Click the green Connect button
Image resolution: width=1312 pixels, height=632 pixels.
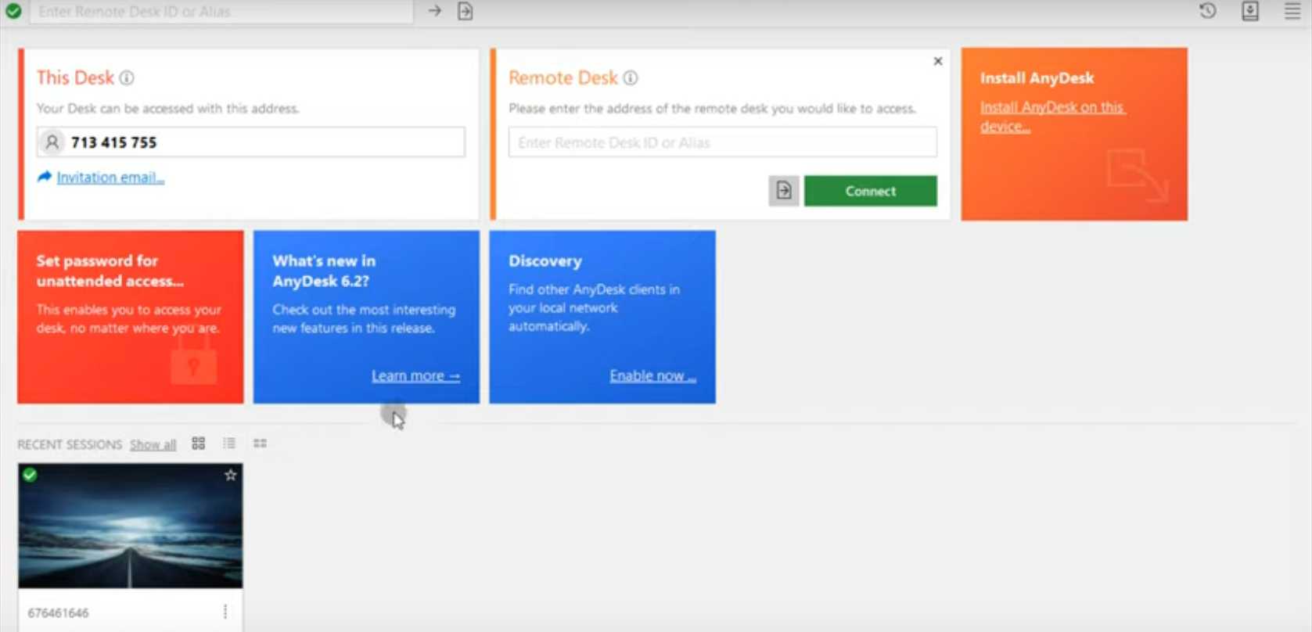pyautogui.click(x=871, y=191)
